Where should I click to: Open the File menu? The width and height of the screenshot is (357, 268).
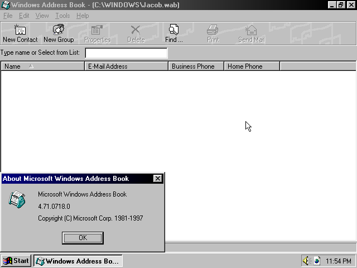coord(8,16)
